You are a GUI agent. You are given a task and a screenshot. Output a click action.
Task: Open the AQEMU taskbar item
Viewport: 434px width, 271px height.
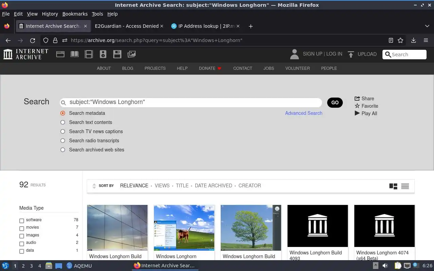coord(79,266)
